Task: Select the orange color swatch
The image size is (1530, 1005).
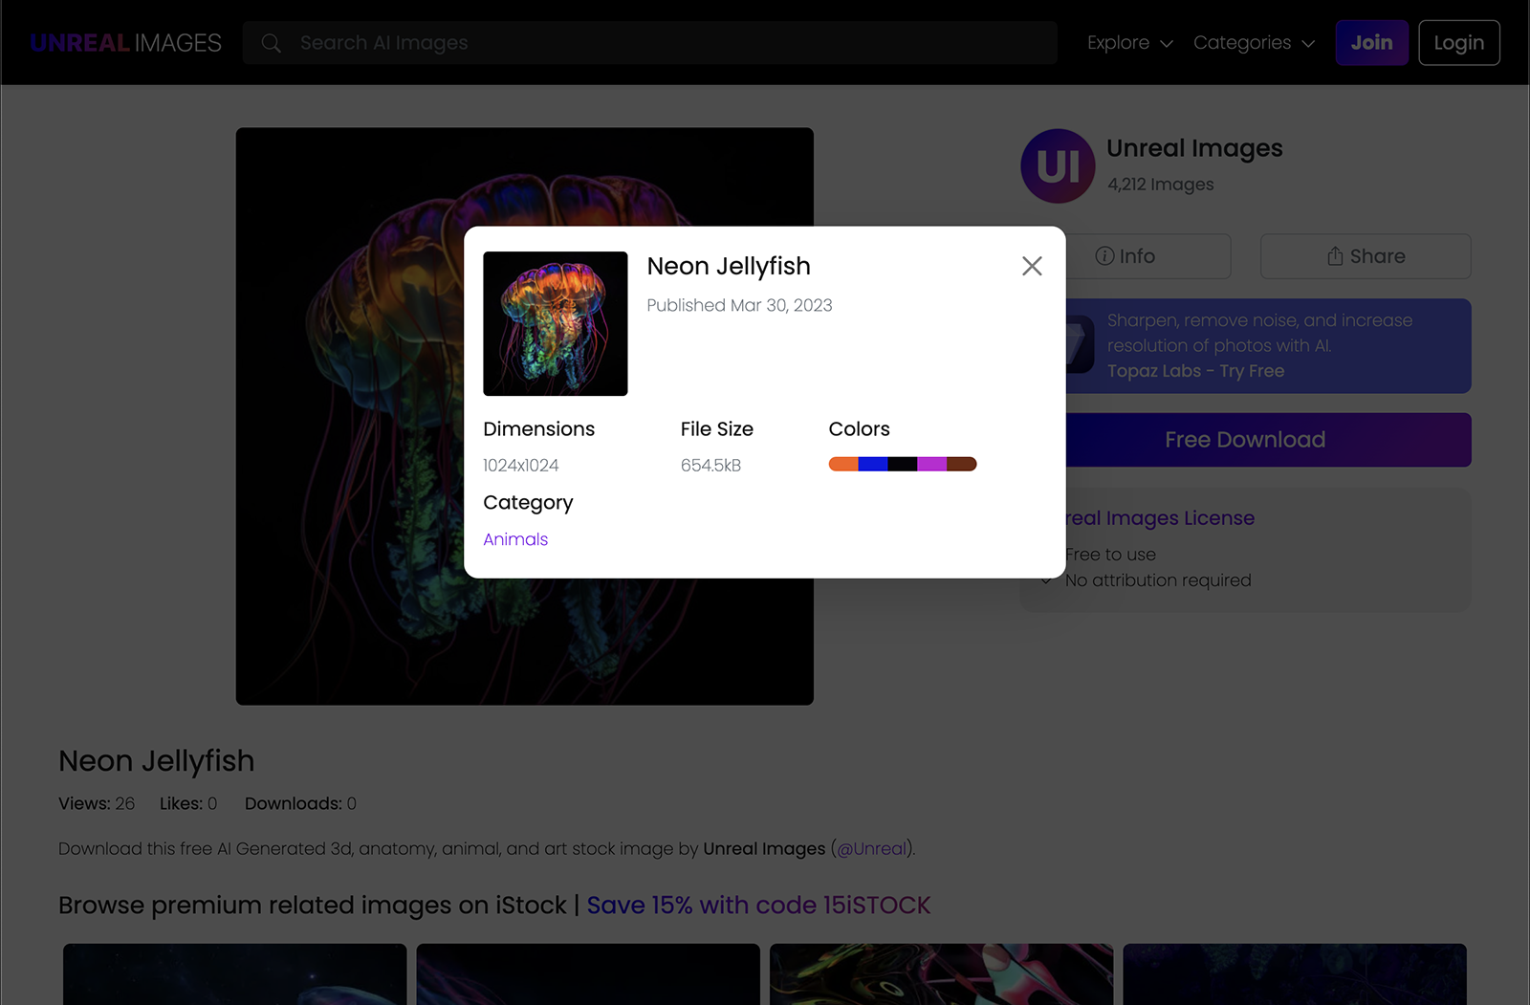Action: click(843, 464)
